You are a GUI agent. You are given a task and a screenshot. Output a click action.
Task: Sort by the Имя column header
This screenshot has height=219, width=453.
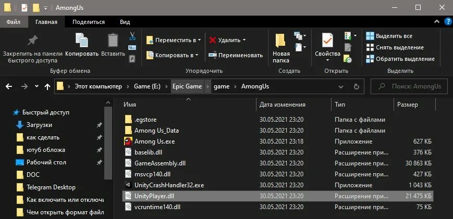tap(130, 105)
